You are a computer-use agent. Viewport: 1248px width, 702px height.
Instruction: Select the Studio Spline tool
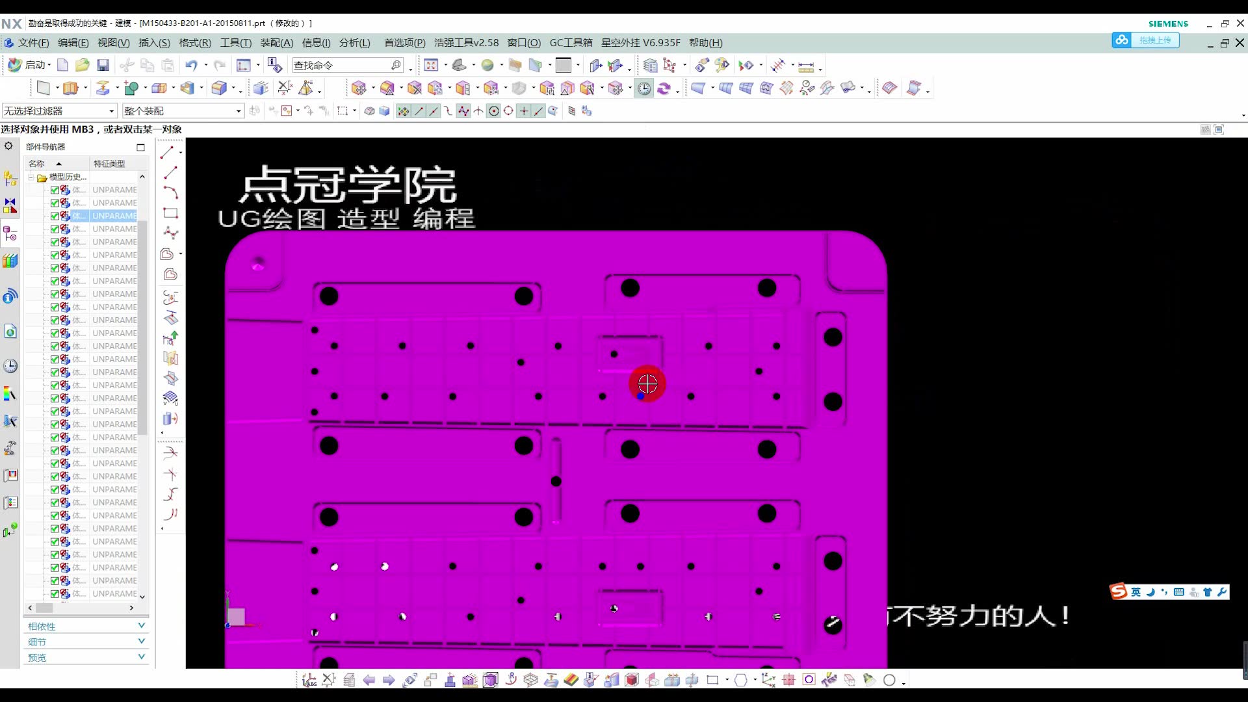(170, 233)
